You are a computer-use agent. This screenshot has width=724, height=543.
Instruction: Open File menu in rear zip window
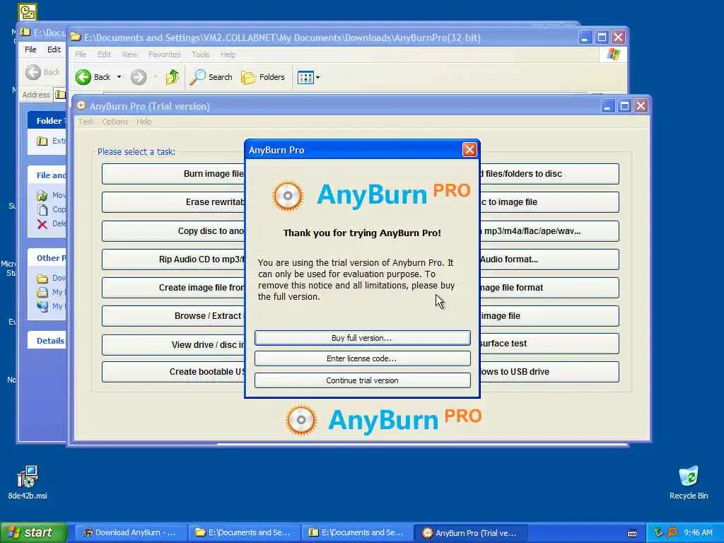[x=30, y=49]
